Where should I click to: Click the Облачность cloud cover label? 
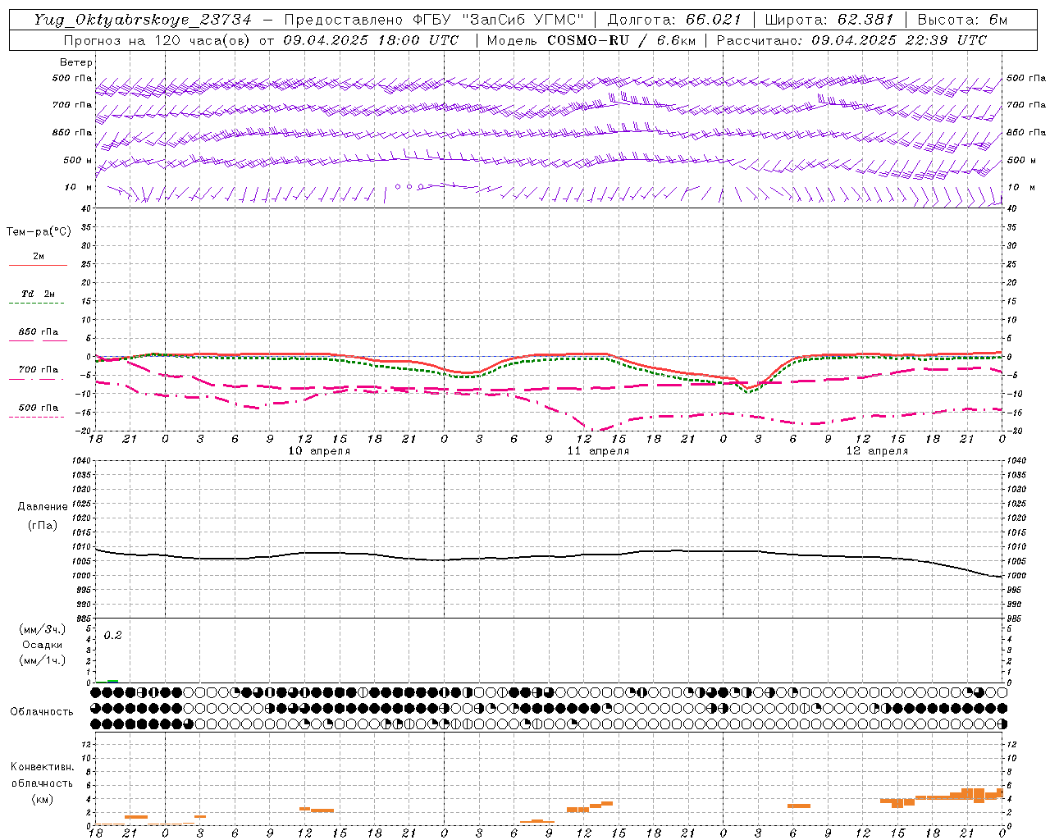[x=42, y=711]
